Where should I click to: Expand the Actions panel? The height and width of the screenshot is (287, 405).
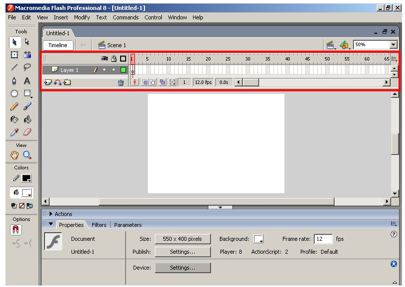click(x=51, y=214)
